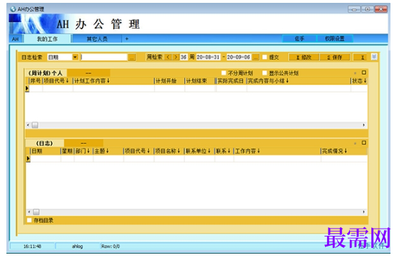404x260 pixels.
Task: Click the small dot icon in log panel header
Action: pos(355,143)
